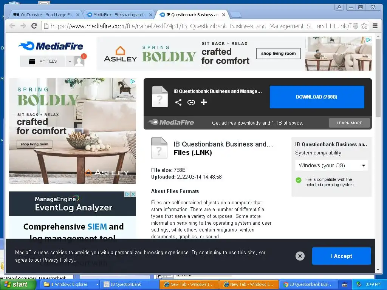Viewport: 387px width, 290px height.
Task: Click the LEARN MORE button
Action: tap(350, 123)
